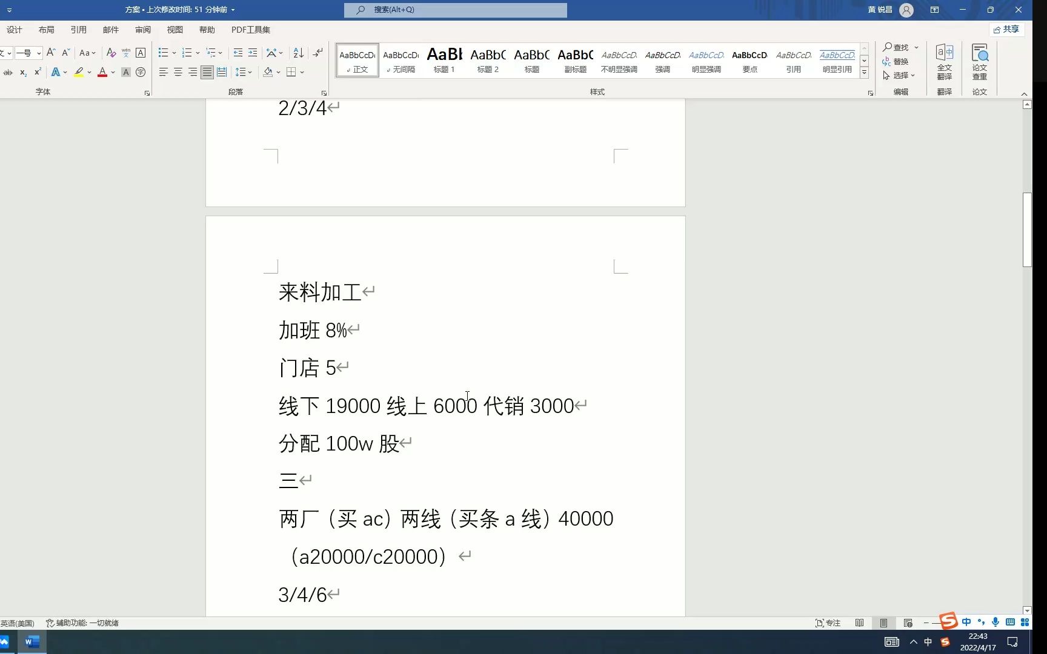
Task: Switch to the 引用 ribbon tab
Action: pos(78,30)
